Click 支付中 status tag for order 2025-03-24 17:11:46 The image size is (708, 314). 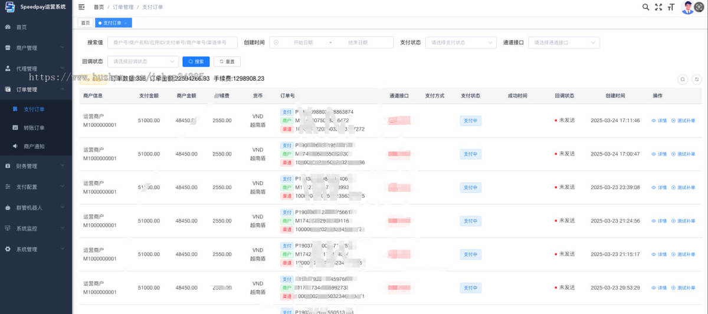[x=470, y=121]
